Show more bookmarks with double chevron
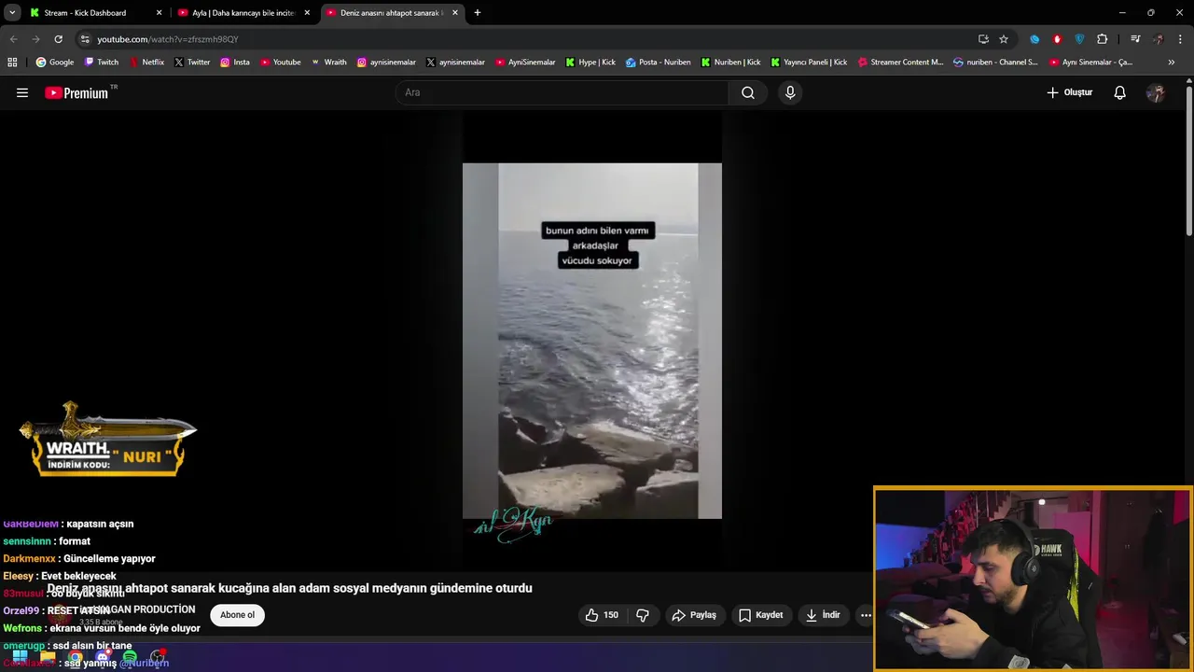The width and height of the screenshot is (1194, 672). pos(1172,63)
